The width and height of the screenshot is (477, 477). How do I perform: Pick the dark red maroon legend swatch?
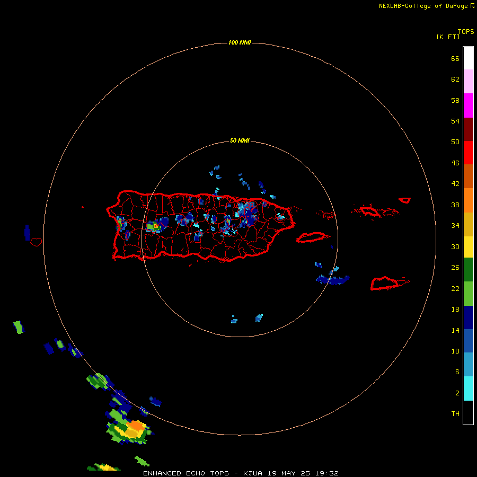click(x=468, y=129)
